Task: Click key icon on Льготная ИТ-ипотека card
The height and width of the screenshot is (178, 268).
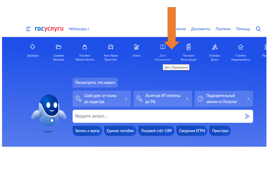Action: (x=139, y=98)
